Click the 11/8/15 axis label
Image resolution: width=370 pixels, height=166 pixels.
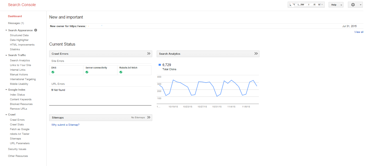(246, 107)
